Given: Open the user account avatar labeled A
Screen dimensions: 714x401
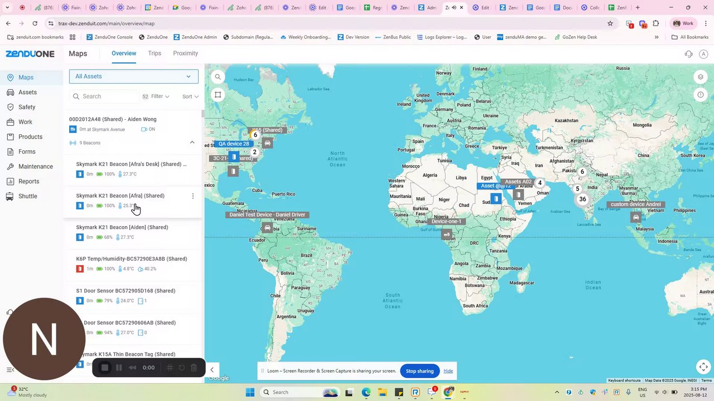Looking at the screenshot, I should [703, 54].
